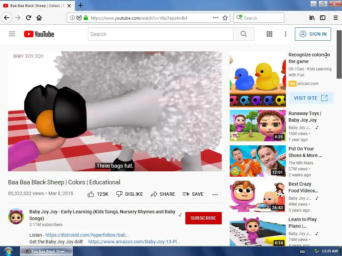The height and width of the screenshot is (256, 342).
Task: Click the on-screen keyboard tray icon
Action: [303, 251]
